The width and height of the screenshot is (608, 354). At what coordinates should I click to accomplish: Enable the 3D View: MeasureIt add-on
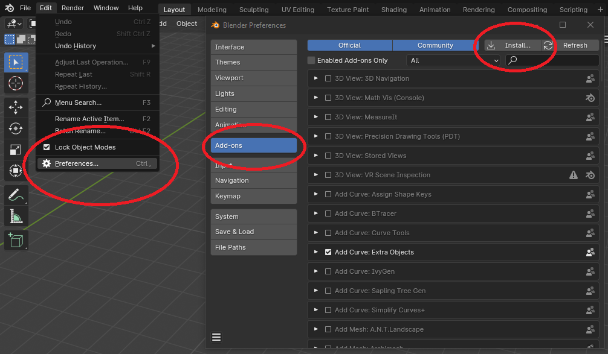[328, 117]
